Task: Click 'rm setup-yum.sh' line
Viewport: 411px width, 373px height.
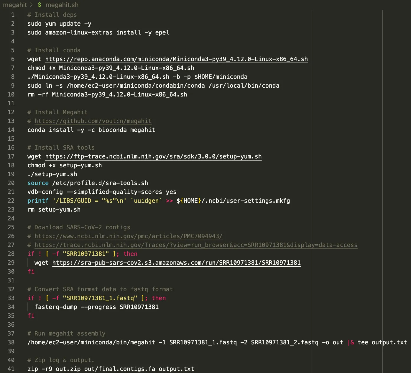Action: (x=54, y=210)
